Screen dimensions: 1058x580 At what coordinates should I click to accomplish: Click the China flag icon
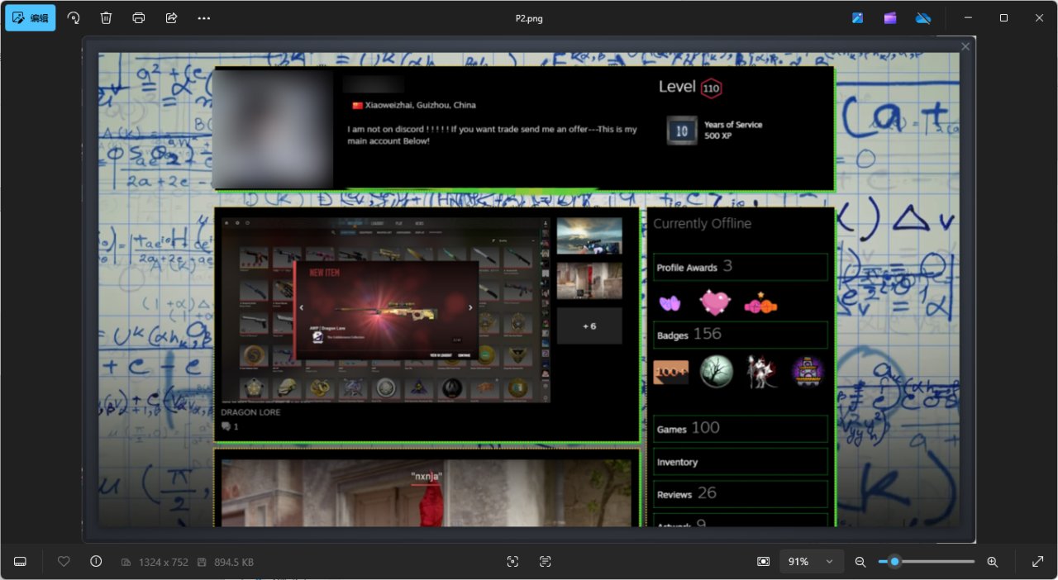tap(357, 106)
